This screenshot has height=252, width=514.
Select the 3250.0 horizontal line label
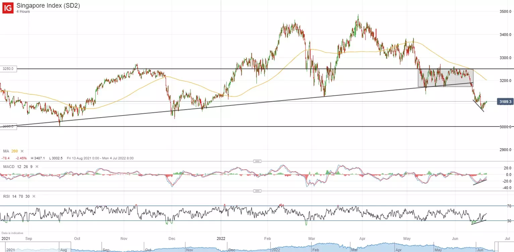coord(8,69)
